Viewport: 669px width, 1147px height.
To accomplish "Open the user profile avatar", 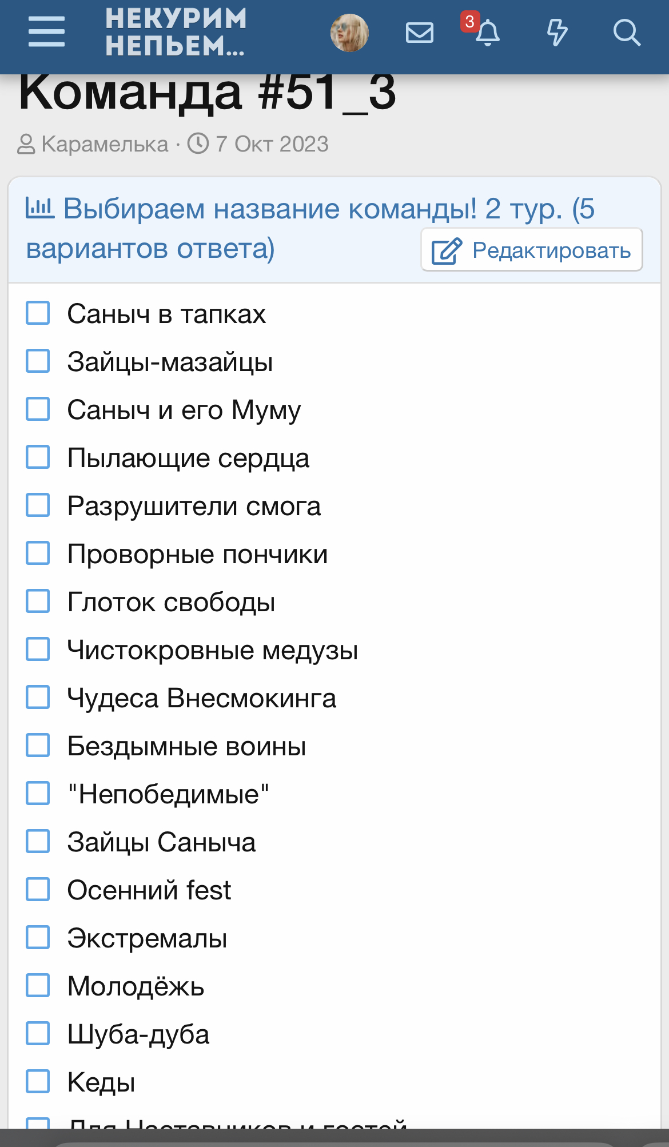I will 349,33.
